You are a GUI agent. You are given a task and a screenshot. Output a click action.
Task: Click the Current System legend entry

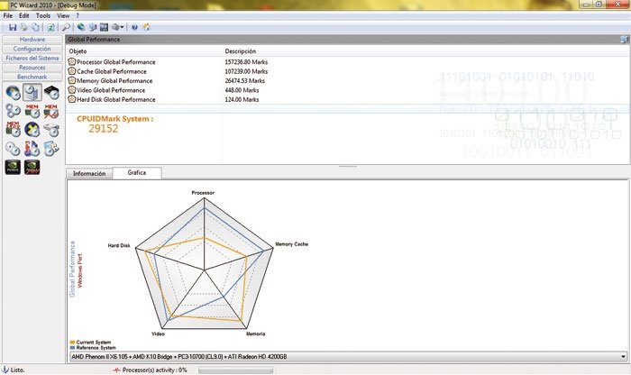(x=90, y=343)
